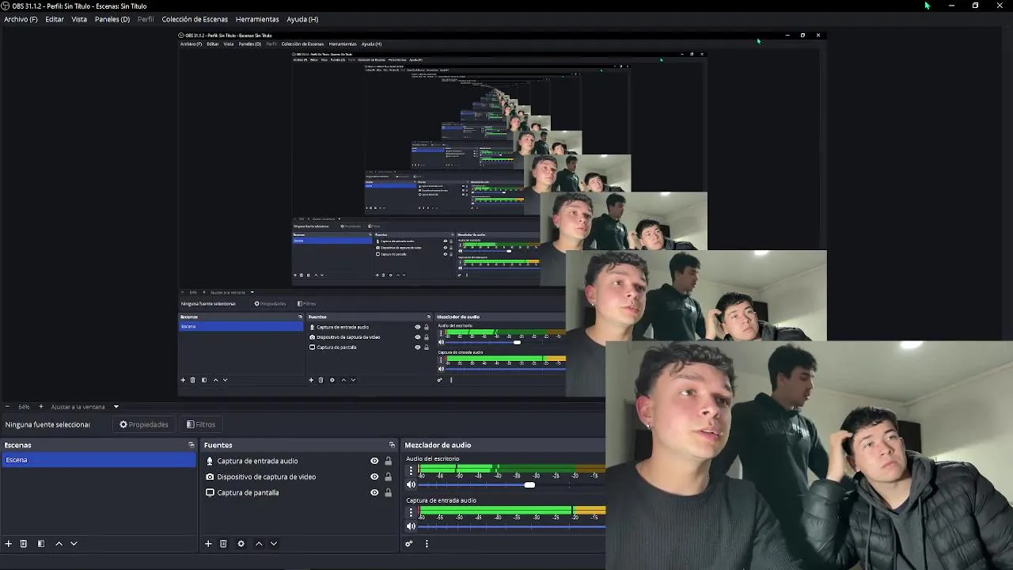Open scene filters icon in Escenas toolbar

[x=41, y=544]
